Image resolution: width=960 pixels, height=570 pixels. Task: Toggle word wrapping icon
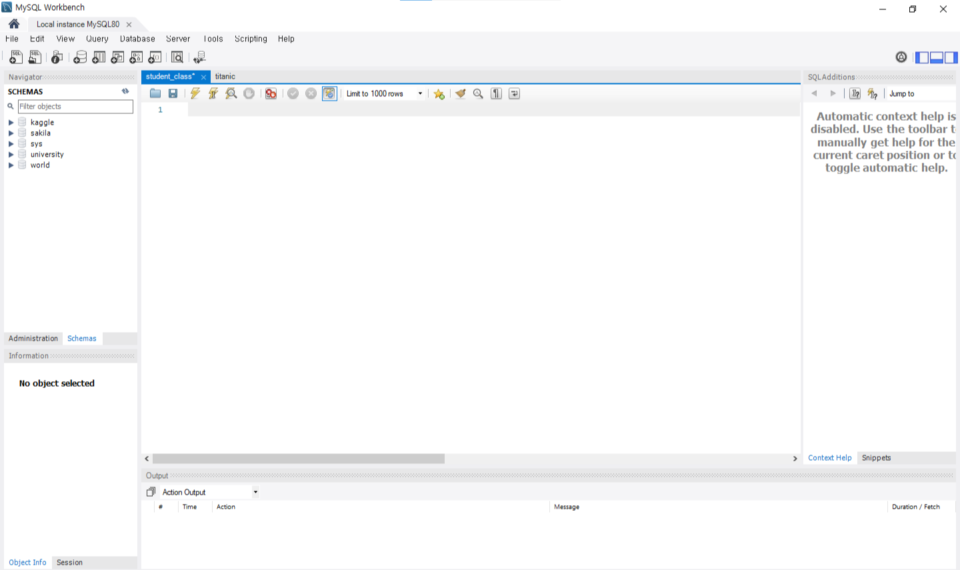514,93
